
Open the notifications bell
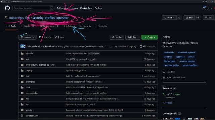(204, 8)
